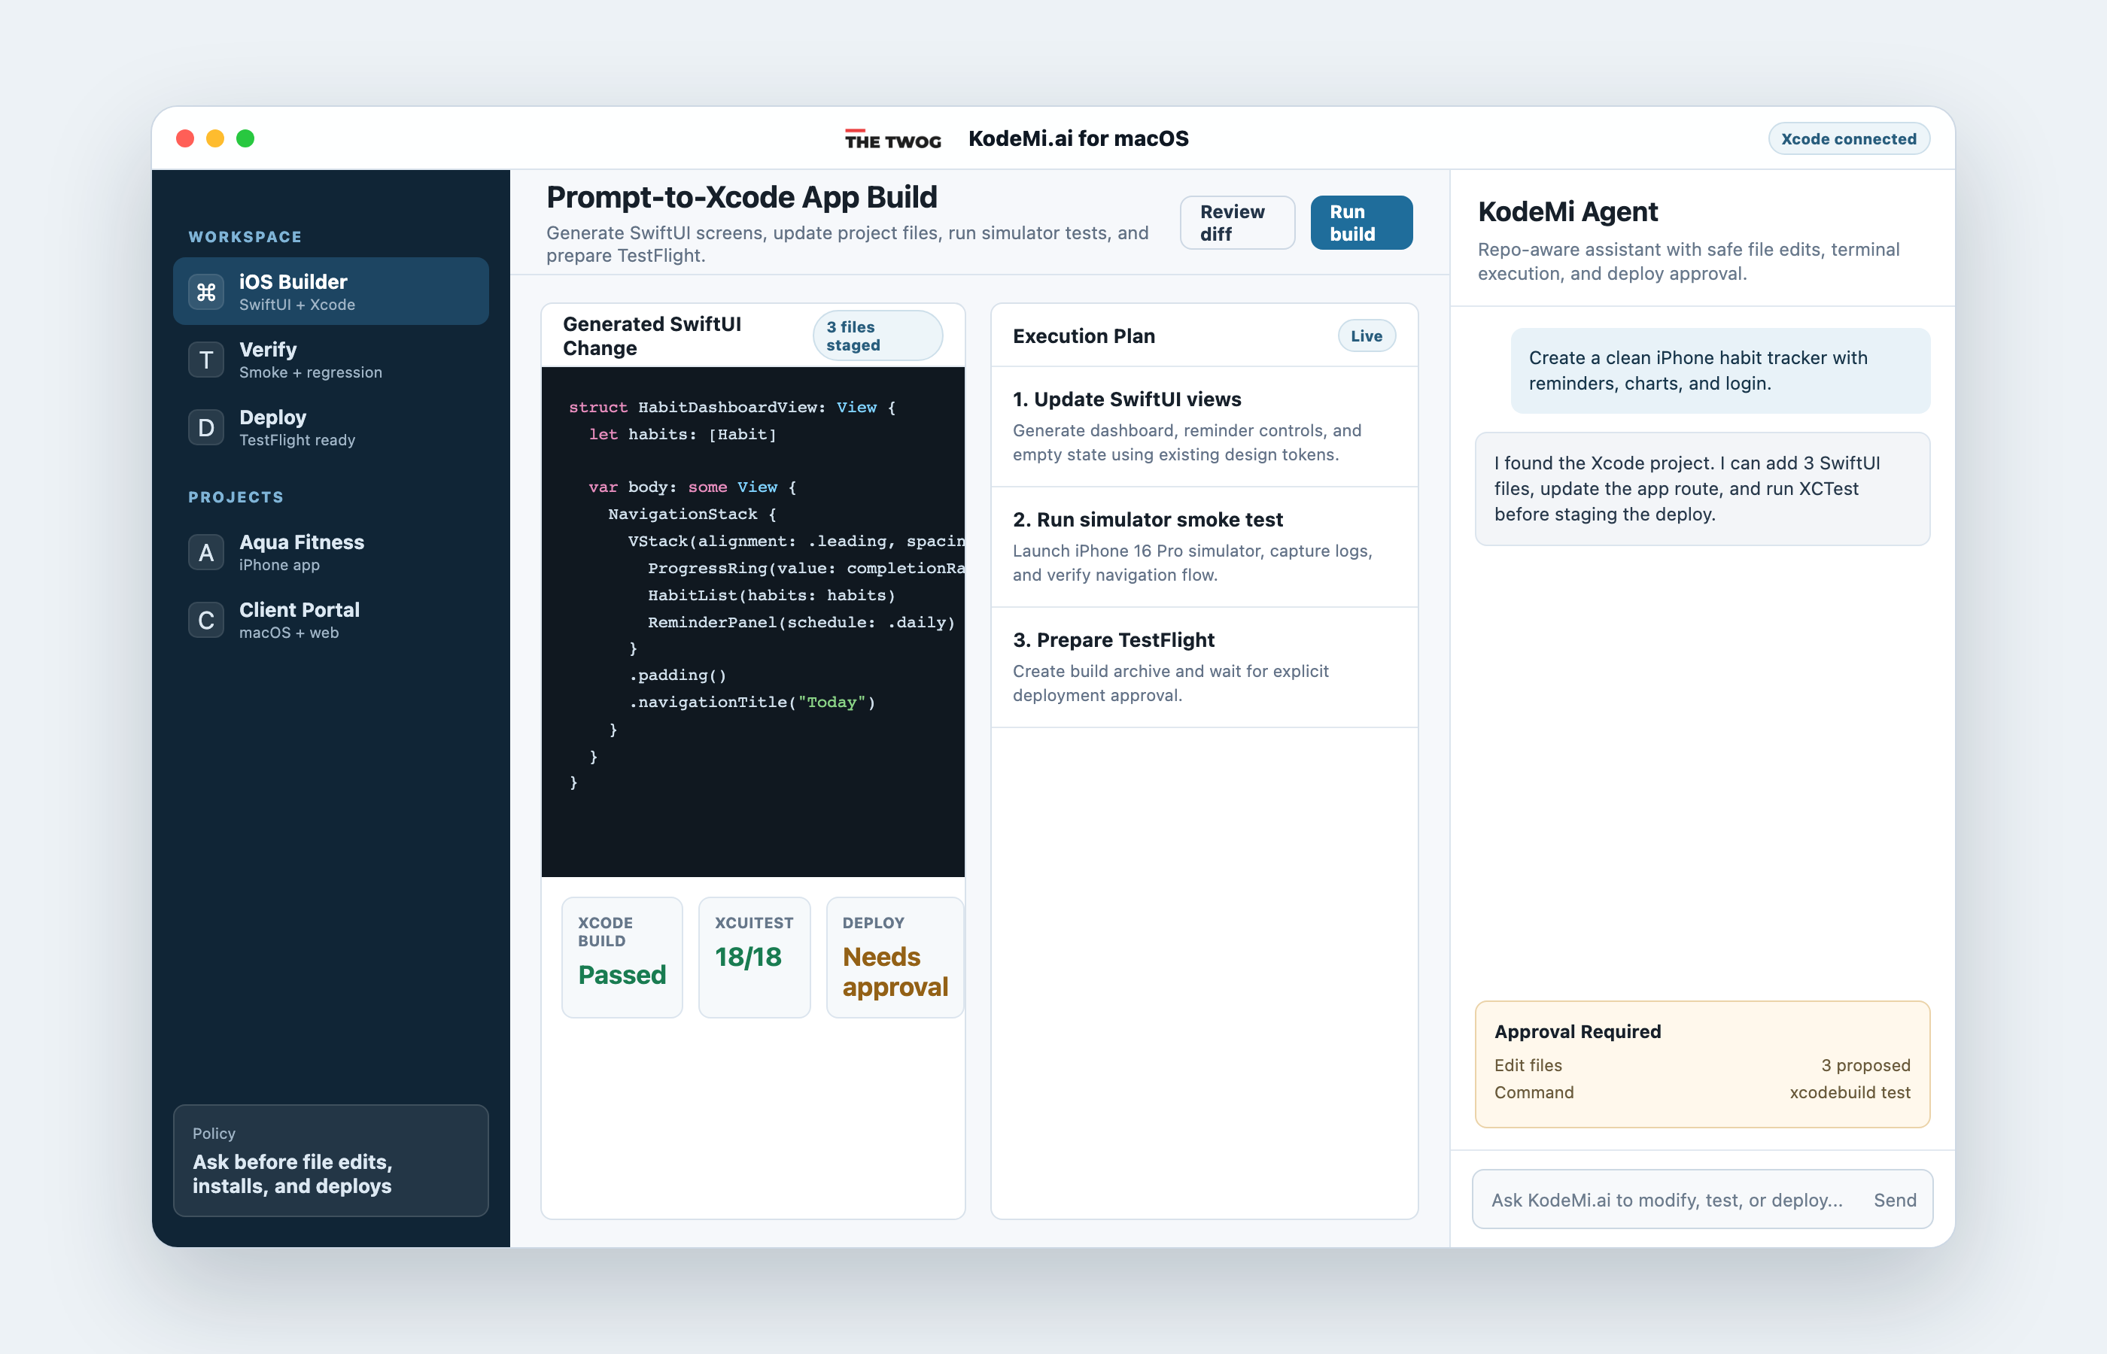Click the 'xcodebuild test' command value
The height and width of the screenshot is (1354, 2107).
1850,1092
